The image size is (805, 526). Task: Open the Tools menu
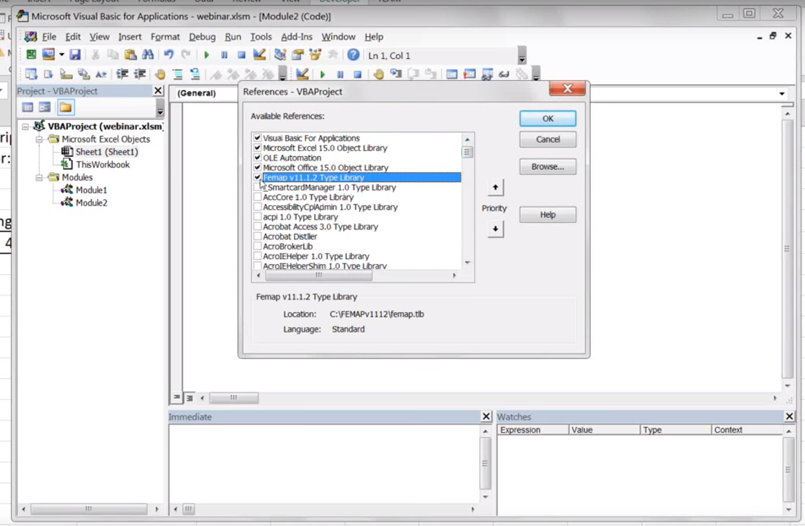(x=261, y=37)
